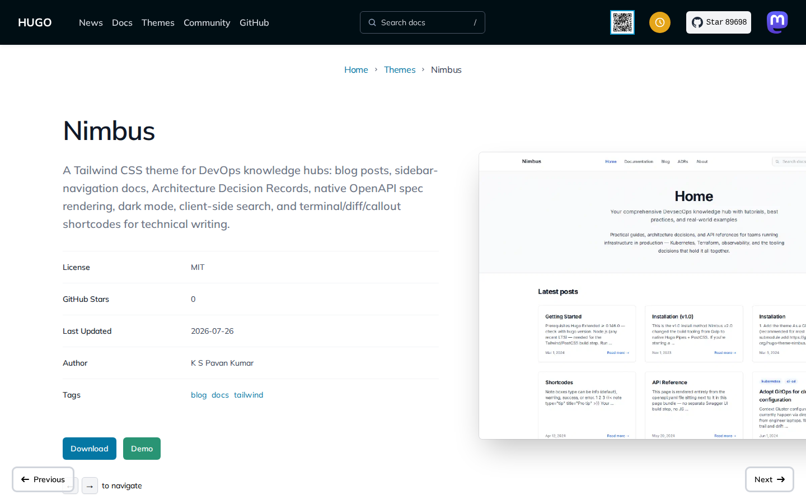This screenshot has height=504, width=806.
Task: Go to the Previous theme button
Action: click(x=43, y=479)
